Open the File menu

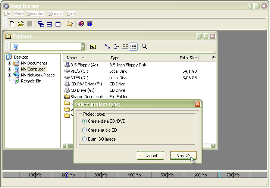[x=7, y=13]
